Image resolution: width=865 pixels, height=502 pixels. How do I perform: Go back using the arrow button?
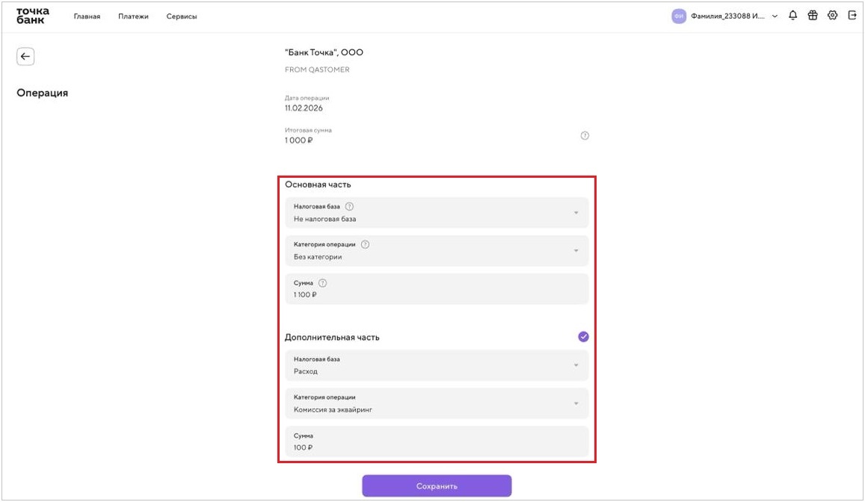tap(25, 56)
